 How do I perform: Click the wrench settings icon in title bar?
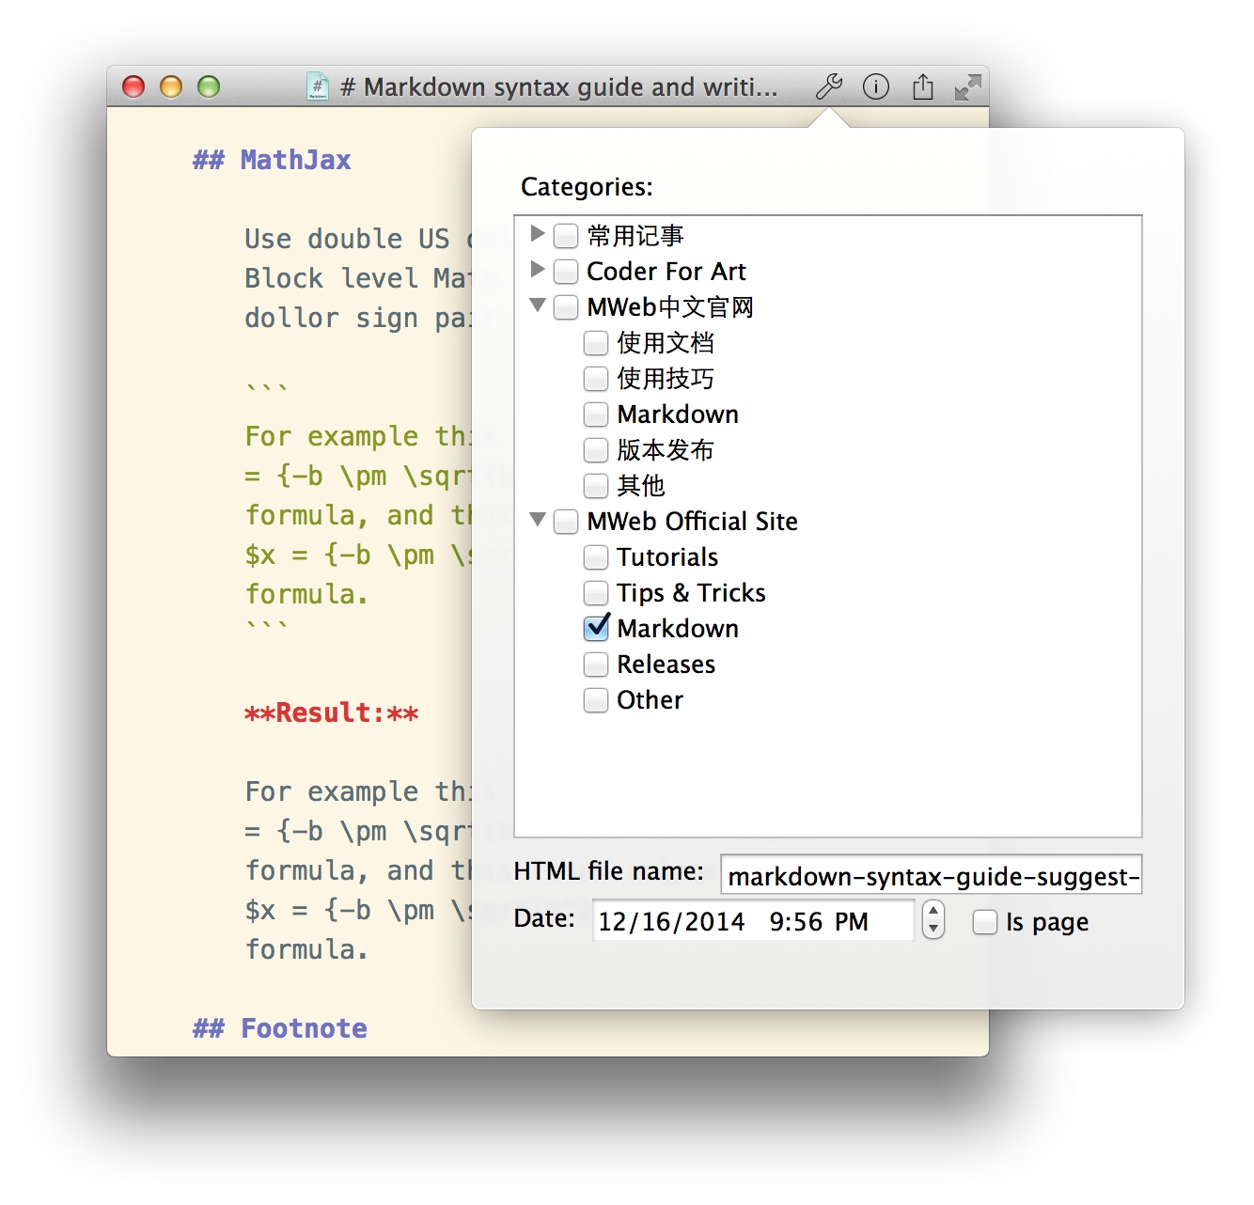(828, 86)
